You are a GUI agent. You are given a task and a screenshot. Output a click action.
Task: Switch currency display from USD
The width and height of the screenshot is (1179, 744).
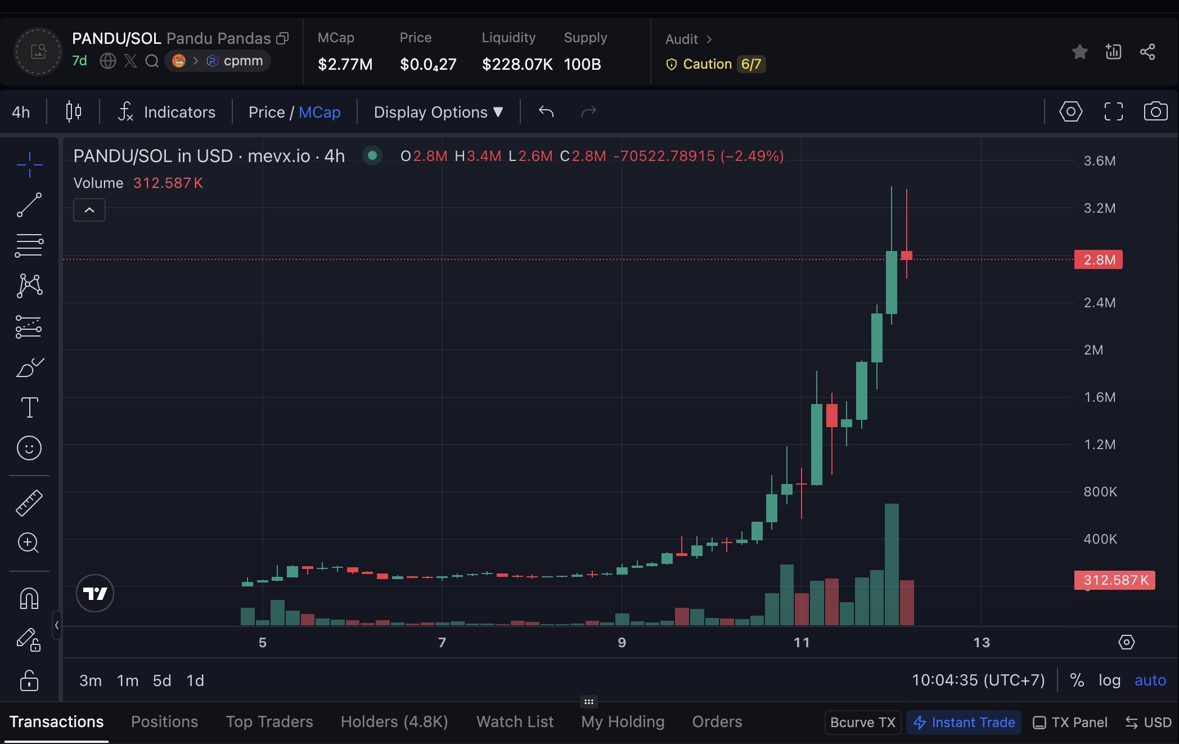[1149, 722]
